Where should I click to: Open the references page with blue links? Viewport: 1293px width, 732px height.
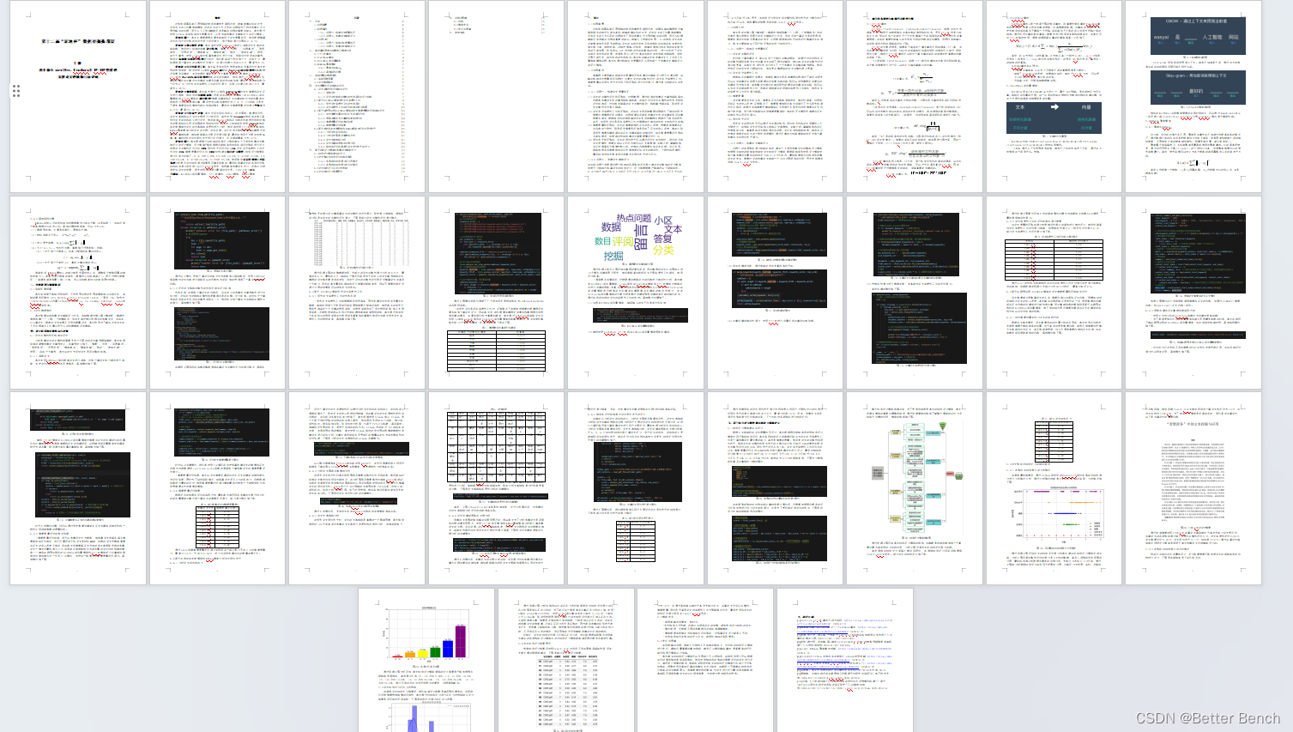tap(845, 660)
